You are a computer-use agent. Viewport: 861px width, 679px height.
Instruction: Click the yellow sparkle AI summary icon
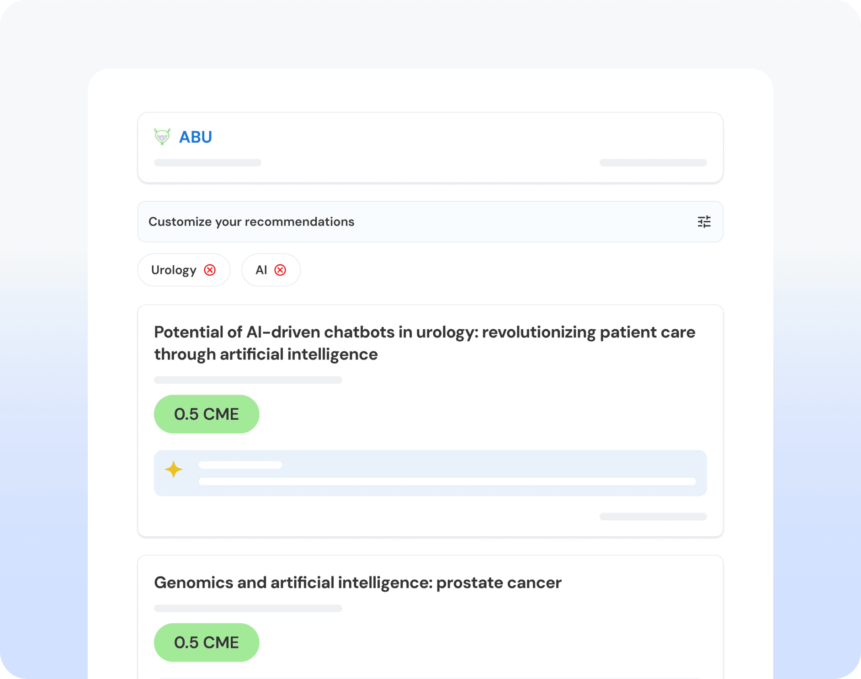click(x=174, y=470)
